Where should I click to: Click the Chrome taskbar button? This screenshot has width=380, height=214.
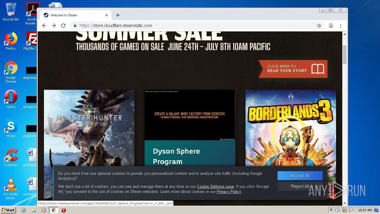pos(54,210)
